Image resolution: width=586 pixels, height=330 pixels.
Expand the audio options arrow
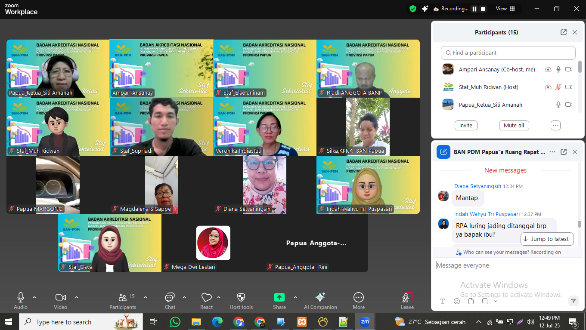pos(34,297)
